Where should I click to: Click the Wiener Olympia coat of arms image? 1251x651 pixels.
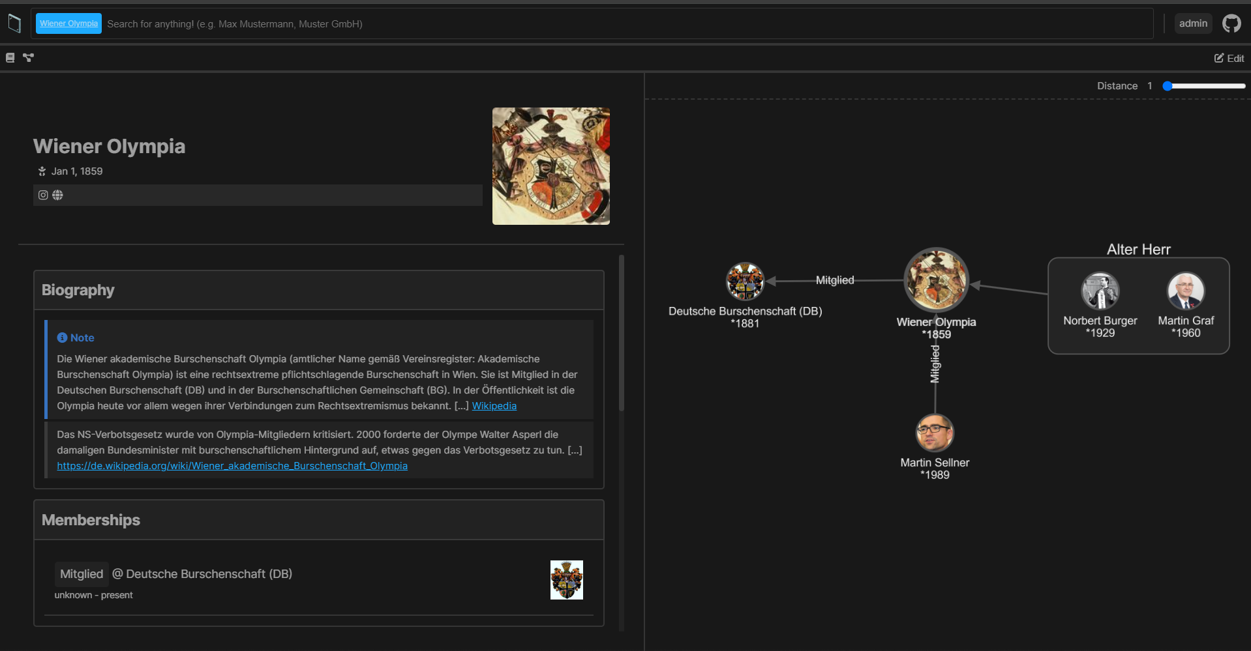[x=551, y=166]
